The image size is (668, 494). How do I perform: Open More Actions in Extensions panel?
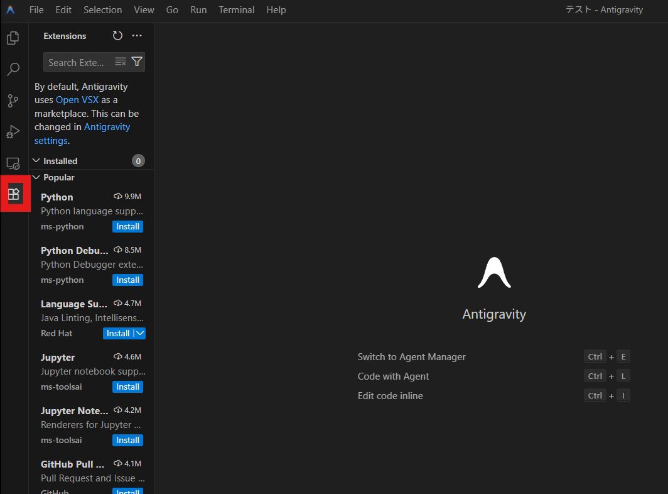coord(137,36)
